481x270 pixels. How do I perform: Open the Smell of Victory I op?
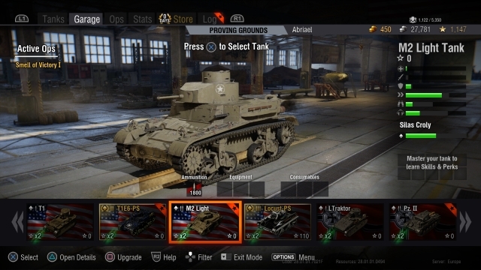click(38, 65)
